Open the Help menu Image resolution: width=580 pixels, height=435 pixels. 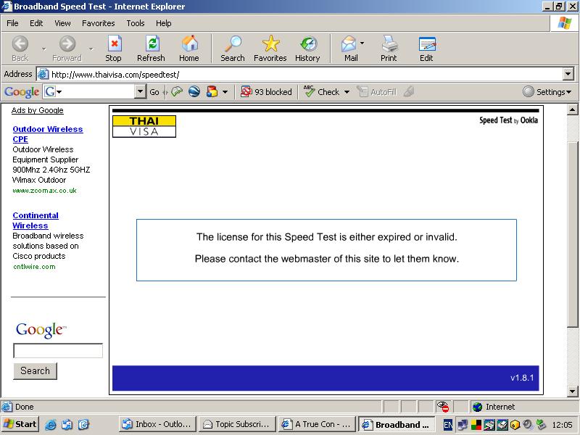[x=164, y=23]
